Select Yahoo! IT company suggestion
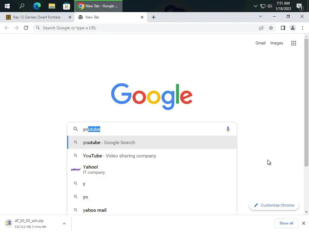The image size is (309, 232). (152, 169)
